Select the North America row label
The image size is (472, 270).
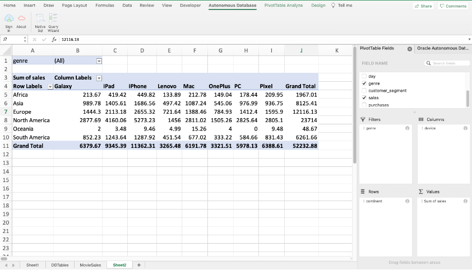33,120
